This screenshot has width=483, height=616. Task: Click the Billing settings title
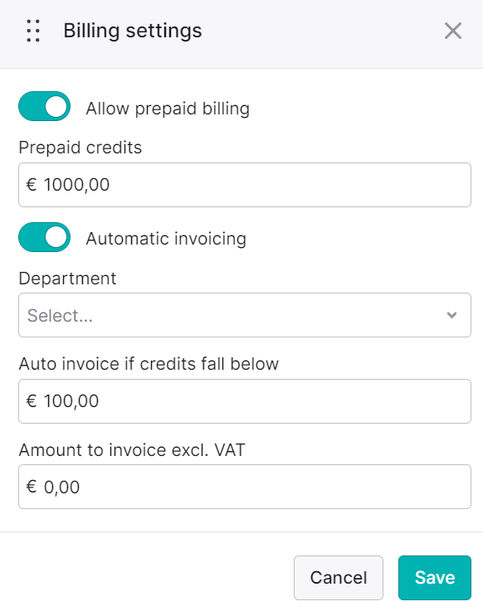[x=133, y=31]
